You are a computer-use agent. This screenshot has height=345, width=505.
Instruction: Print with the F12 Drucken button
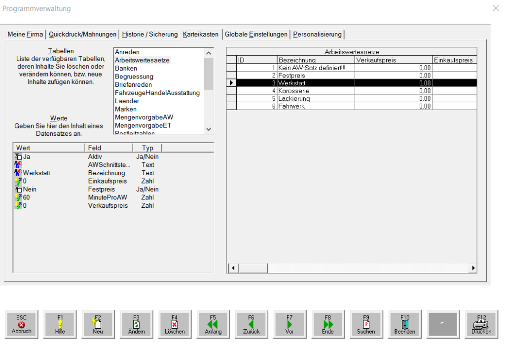481,324
